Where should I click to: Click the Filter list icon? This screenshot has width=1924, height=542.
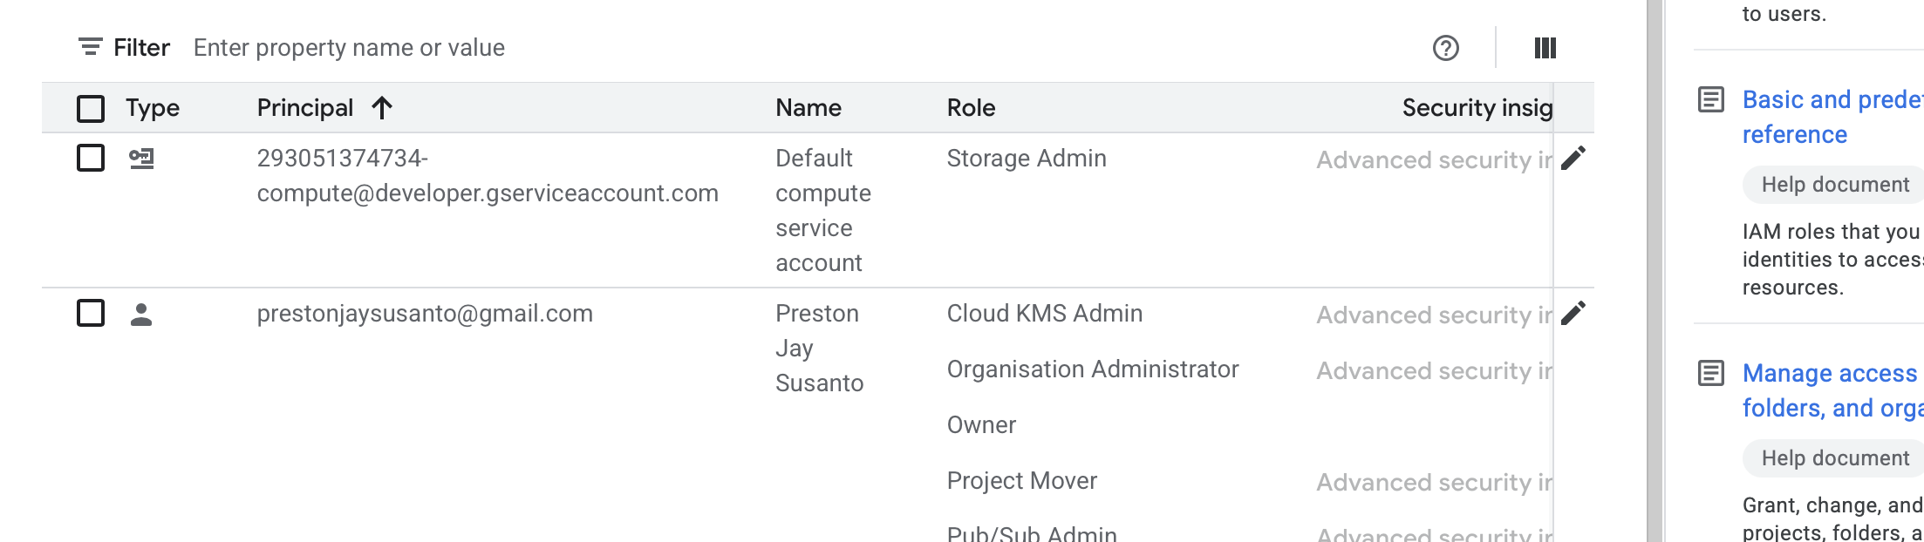coord(90,47)
